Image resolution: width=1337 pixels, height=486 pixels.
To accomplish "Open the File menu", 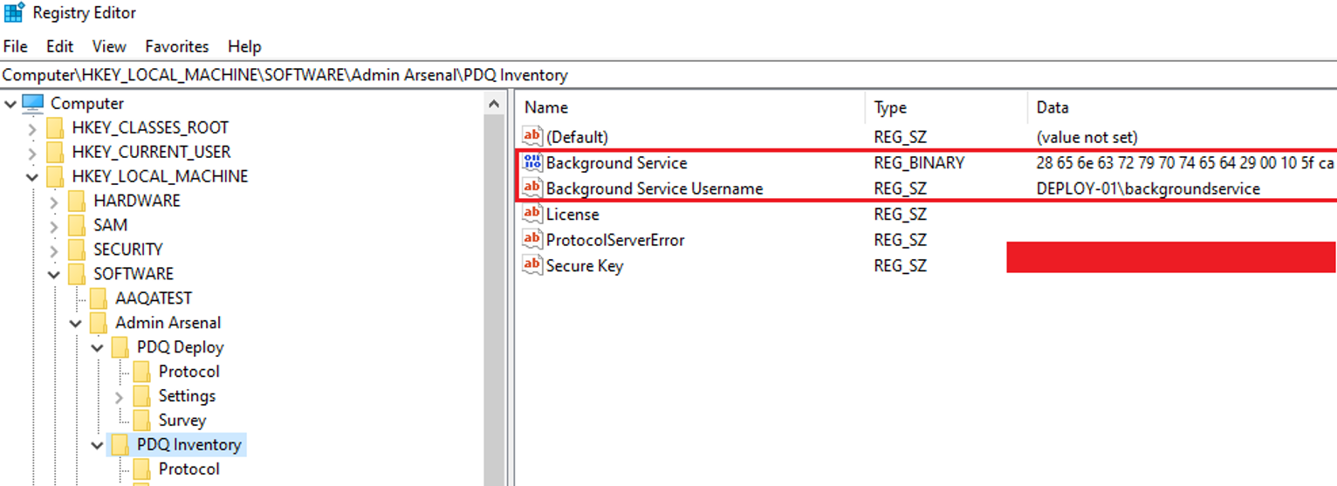I will tap(16, 46).
